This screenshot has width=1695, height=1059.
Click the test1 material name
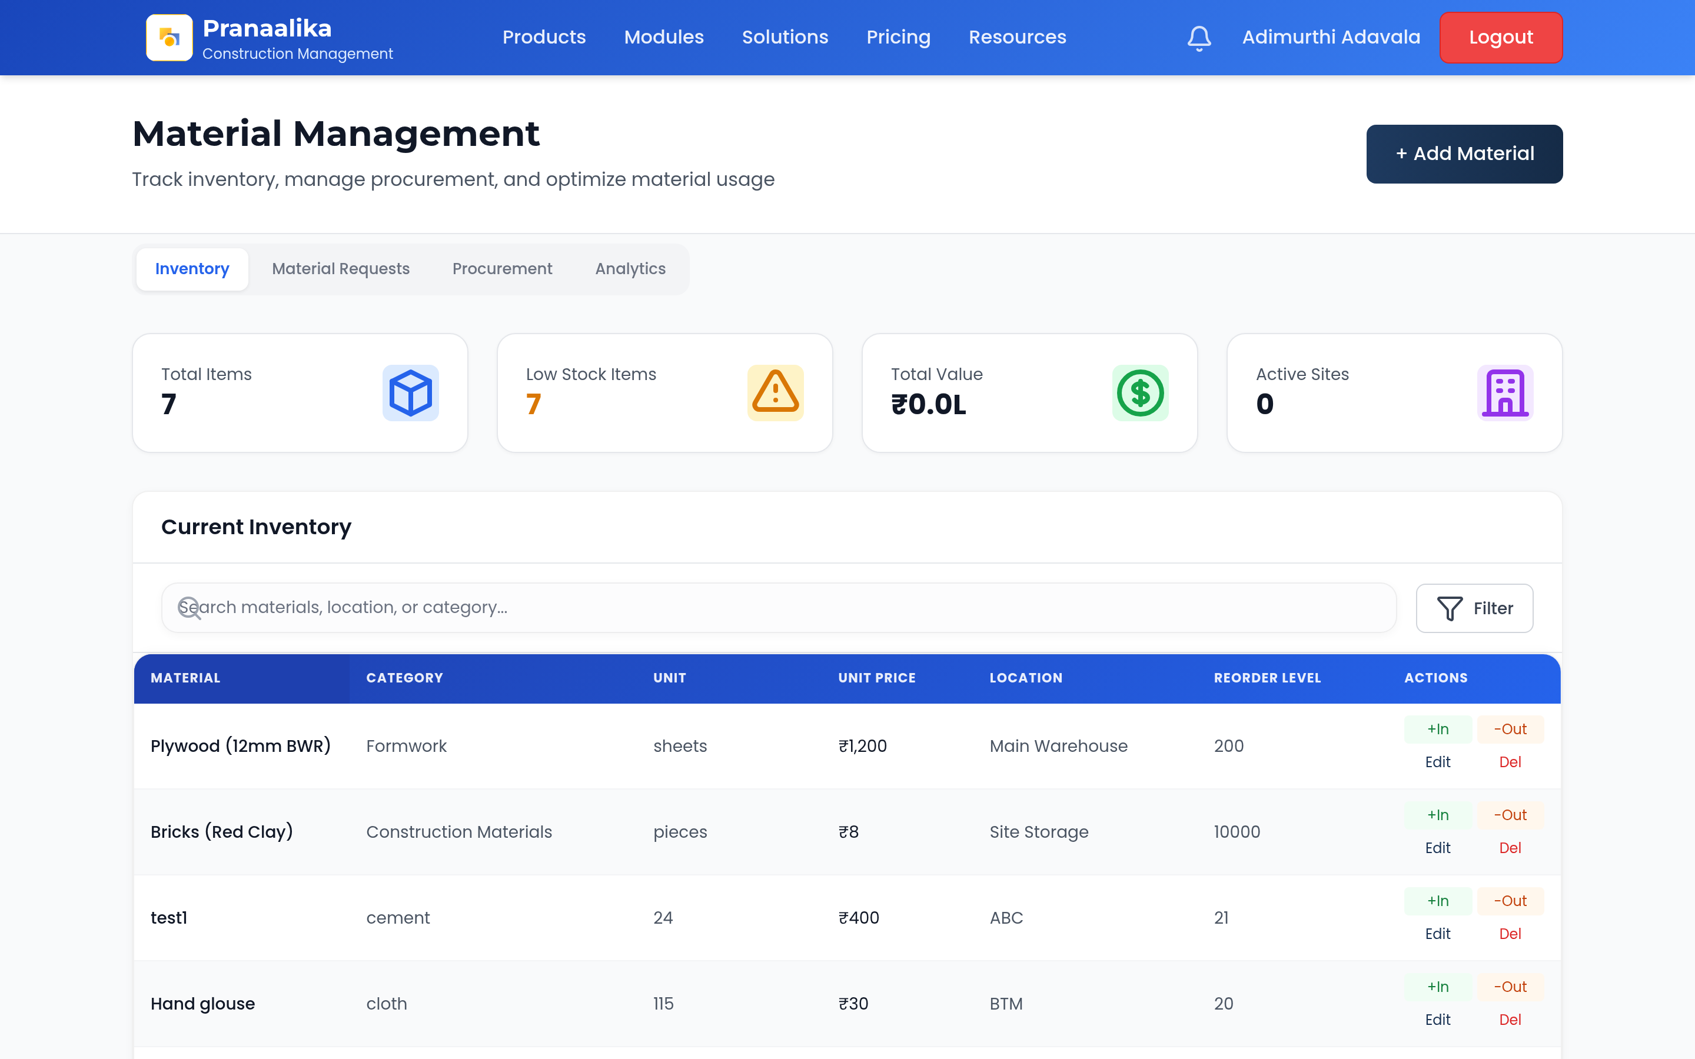click(169, 918)
